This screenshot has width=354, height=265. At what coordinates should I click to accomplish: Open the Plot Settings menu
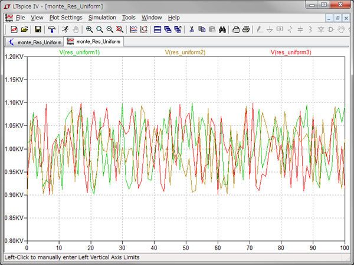tap(65, 18)
